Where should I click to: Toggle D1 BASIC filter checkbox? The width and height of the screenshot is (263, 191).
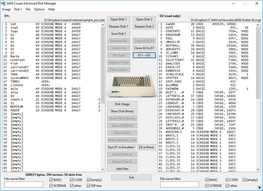click(x=56, y=180)
